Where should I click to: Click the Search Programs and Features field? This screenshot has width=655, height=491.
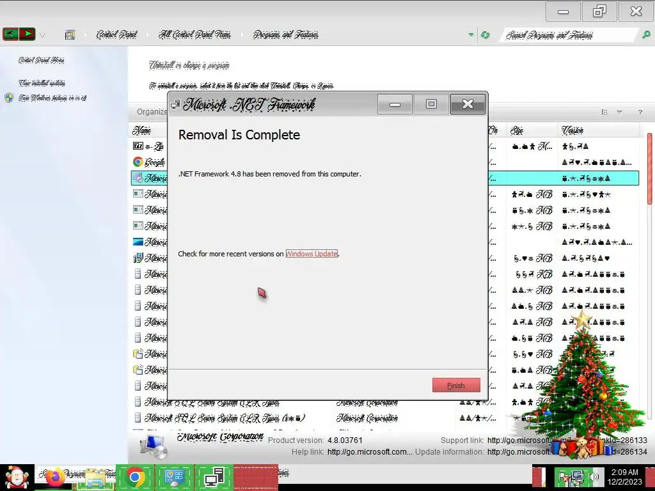tap(568, 35)
